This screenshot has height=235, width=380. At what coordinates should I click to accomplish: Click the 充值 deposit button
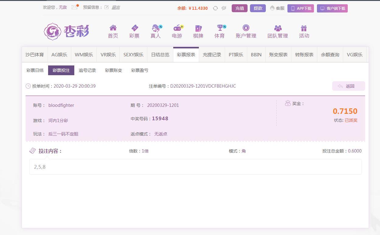coord(239,8)
